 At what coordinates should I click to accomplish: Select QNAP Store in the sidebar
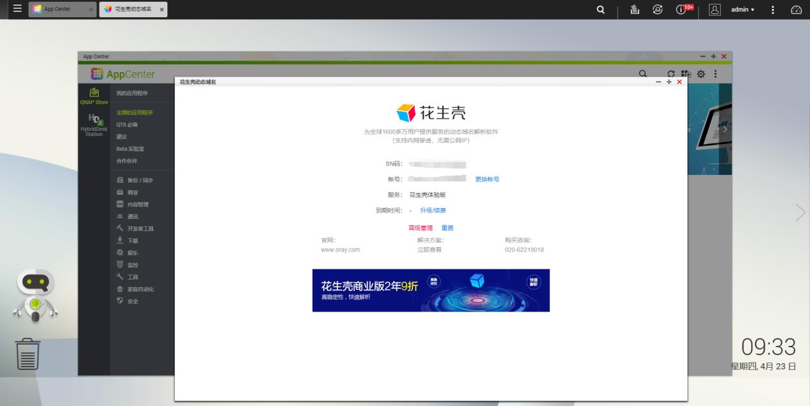pos(93,96)
